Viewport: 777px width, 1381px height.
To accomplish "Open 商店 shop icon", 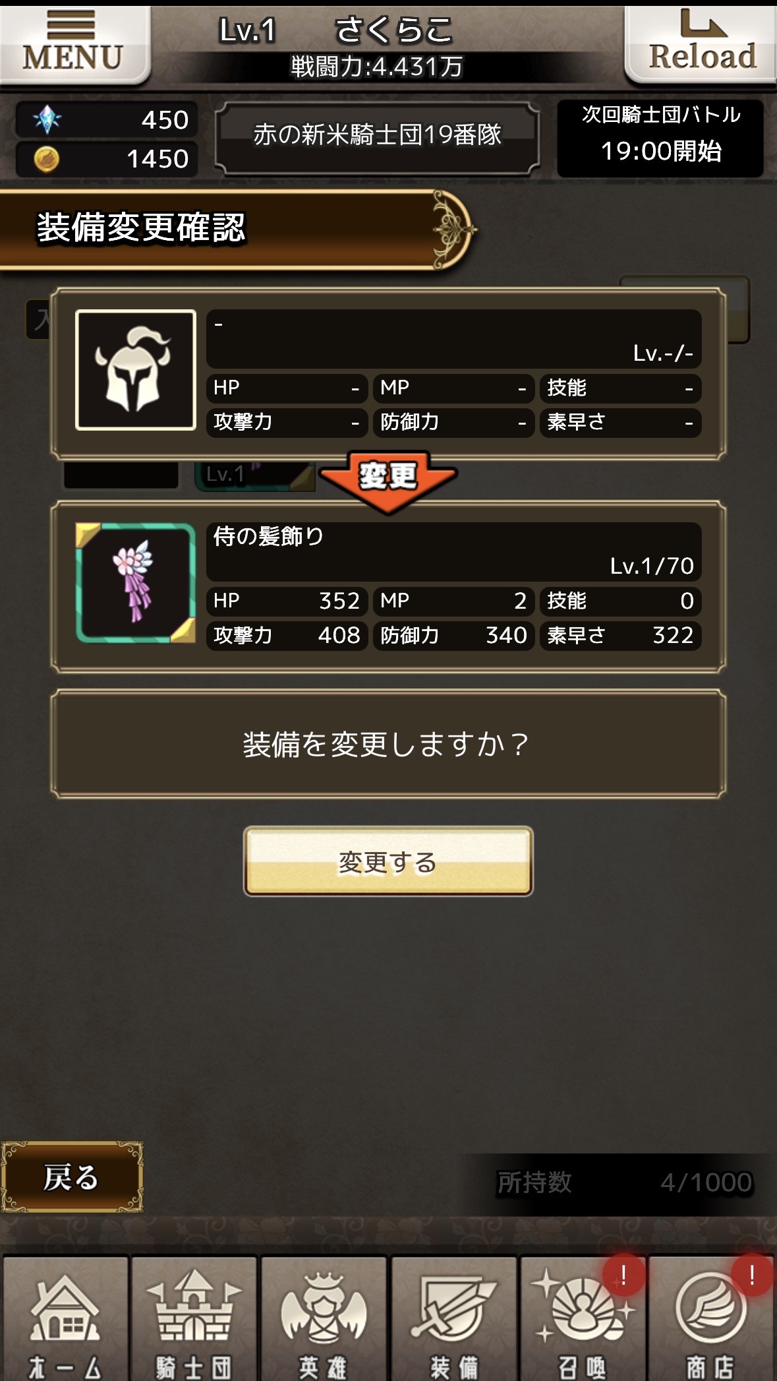I will click(x=710, y=1318).
